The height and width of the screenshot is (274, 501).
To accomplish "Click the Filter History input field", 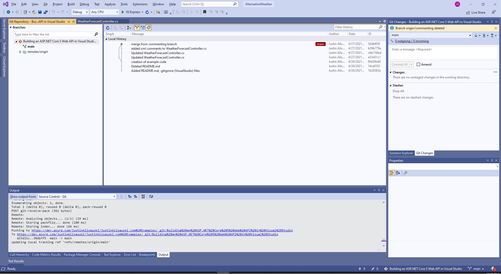I will pos(356,27).
